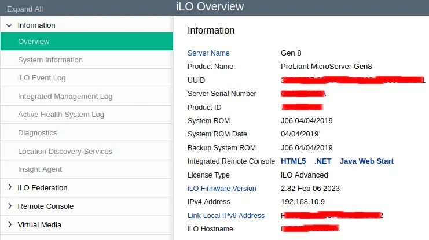Select the Remote Console heading
Image resolution: width=429 pixels, height=240 pixels.
(x=46, y=206)
